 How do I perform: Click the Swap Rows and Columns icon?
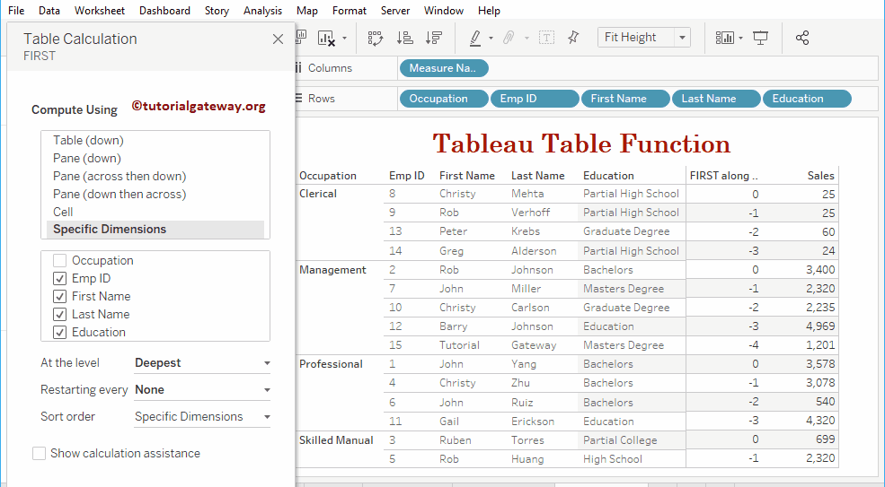coord(376,38)
